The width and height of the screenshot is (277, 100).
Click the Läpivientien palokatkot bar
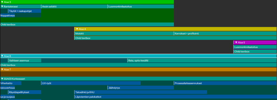tap(176, 97)
